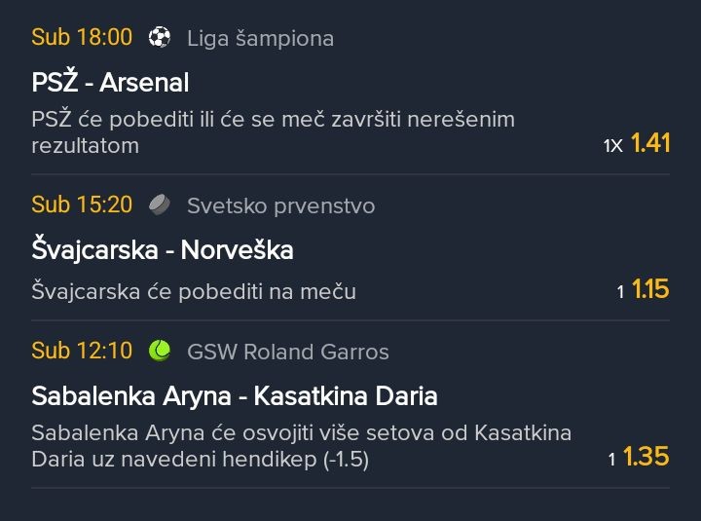The width and height of the screenshot is (701, 521).
Task: Click the green tennis ball icon
Action: 159,351
